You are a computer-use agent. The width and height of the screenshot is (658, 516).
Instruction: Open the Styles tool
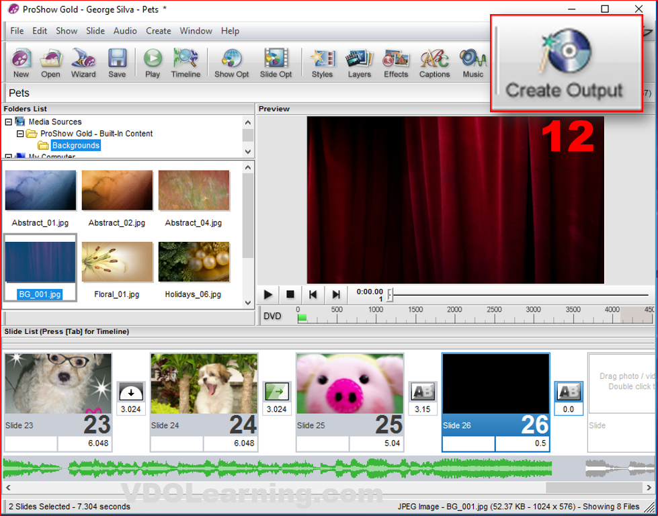pos(323,63)
